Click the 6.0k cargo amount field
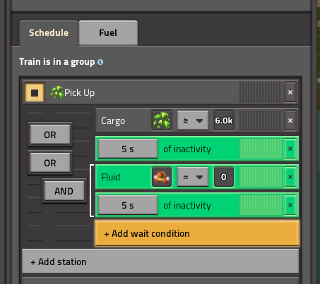 click(224, 121)
